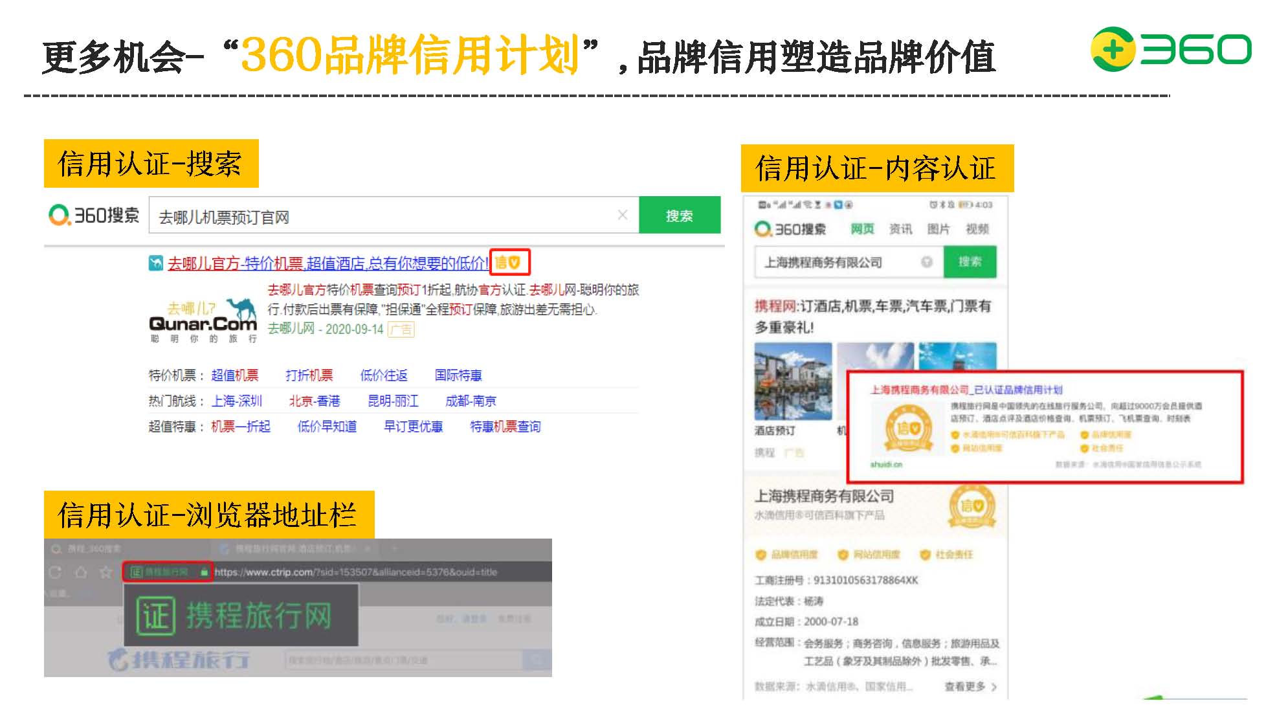Image resolution: width=1288 pixels, height=725 pixels.
Task: Click the 携程 360搜索 browser tab
Action: pyautogui.click(x=87, y=549)
